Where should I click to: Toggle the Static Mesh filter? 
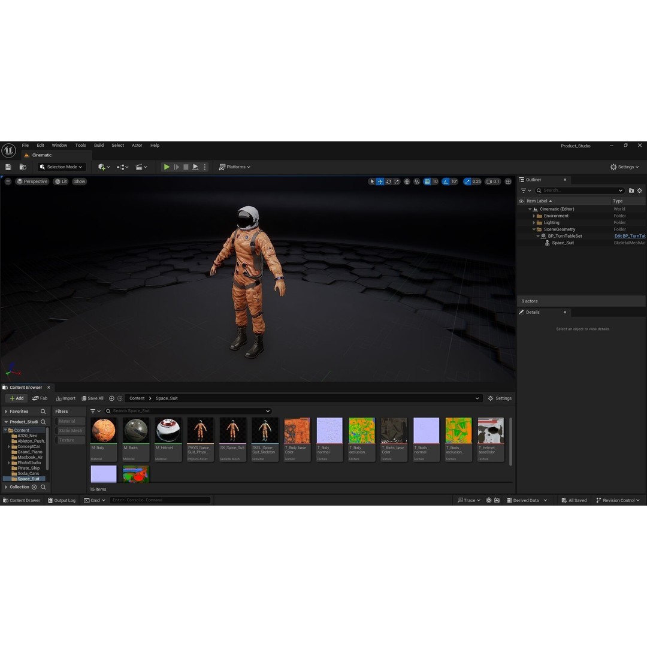click(70, 430)
